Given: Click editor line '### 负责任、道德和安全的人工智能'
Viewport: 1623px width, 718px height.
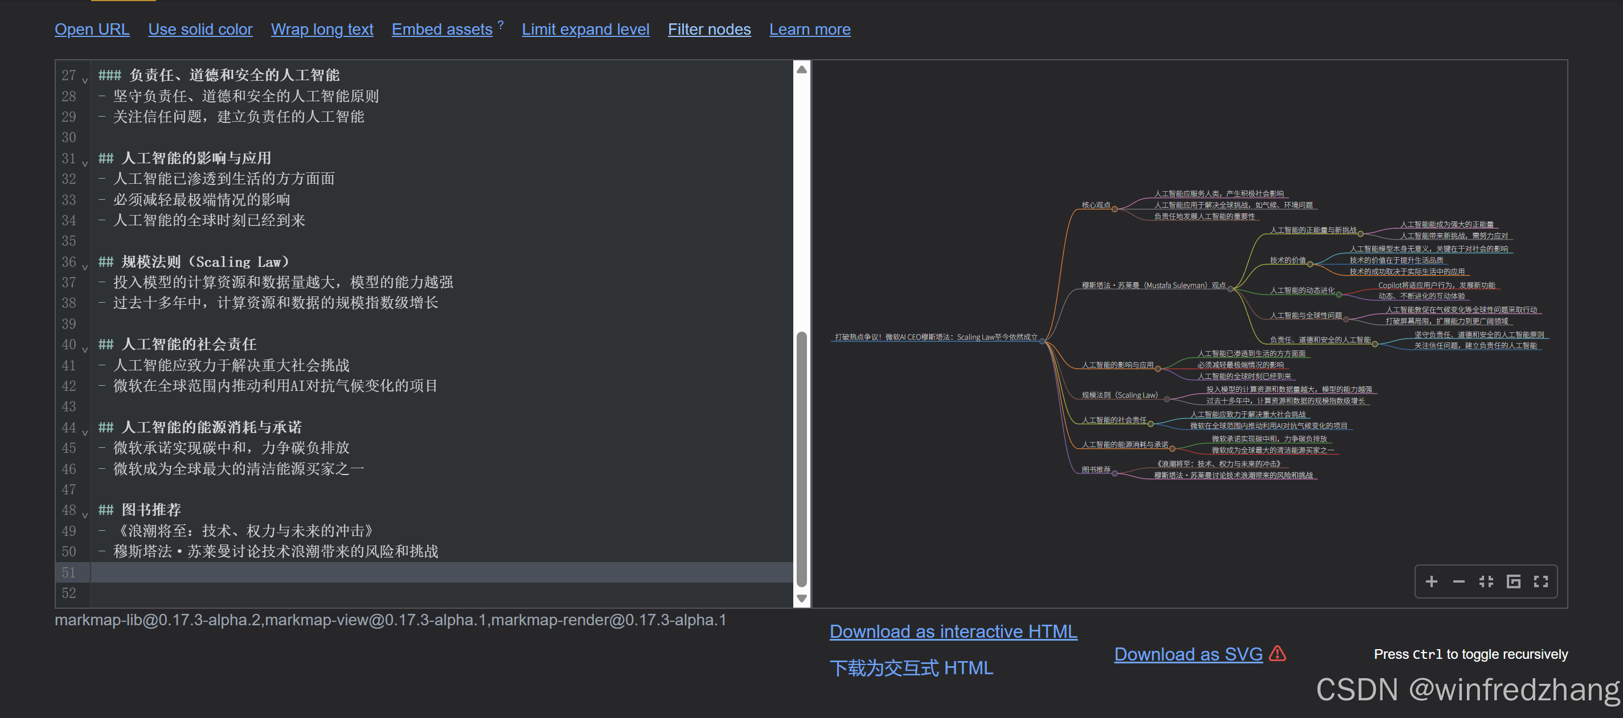Looking at the screenshot, I should pyautogui.click(x=219, y=75).
